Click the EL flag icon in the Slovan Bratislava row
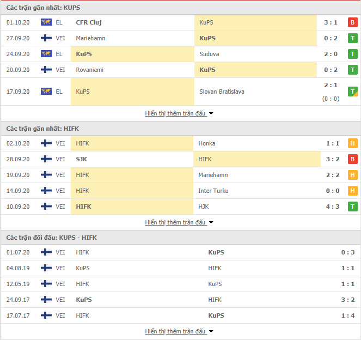 (46, 91)
